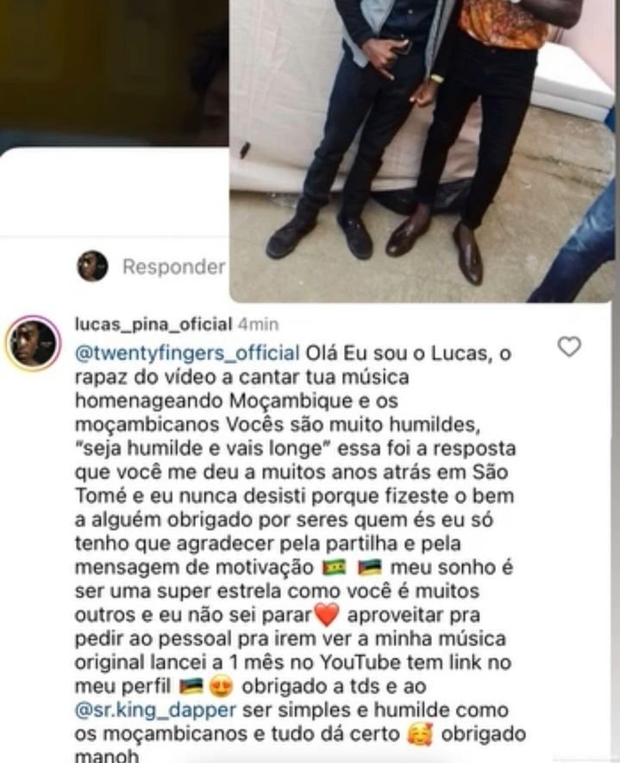This screenshot has width=620, height=763.
Task: Open lucas_pina_oficial's story ring avatar
Action: click(34, 344)
